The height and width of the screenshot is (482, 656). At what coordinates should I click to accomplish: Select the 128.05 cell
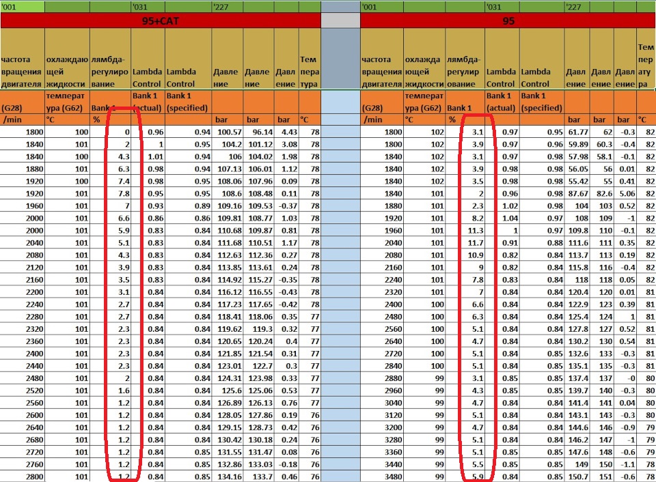pos(228,414)
